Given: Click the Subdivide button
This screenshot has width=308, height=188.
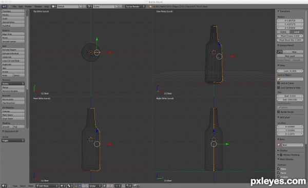Looking at the screenshot, I should point(13,57).
